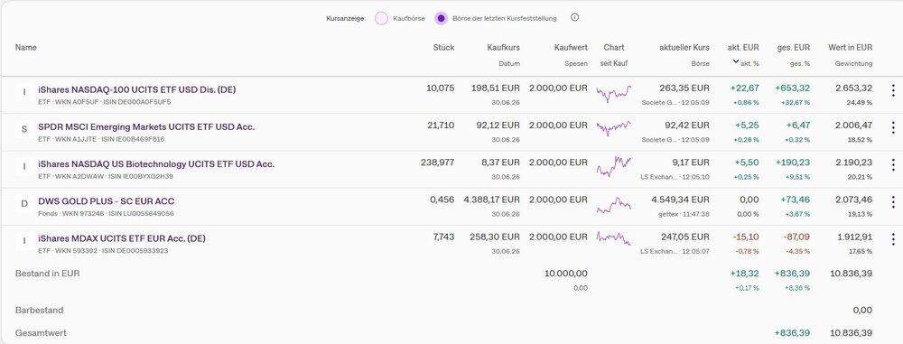Viewport: 903px width, 344px height.
Task: Click the 'seit Kauf' sub-header
Action: coord(614,63)
